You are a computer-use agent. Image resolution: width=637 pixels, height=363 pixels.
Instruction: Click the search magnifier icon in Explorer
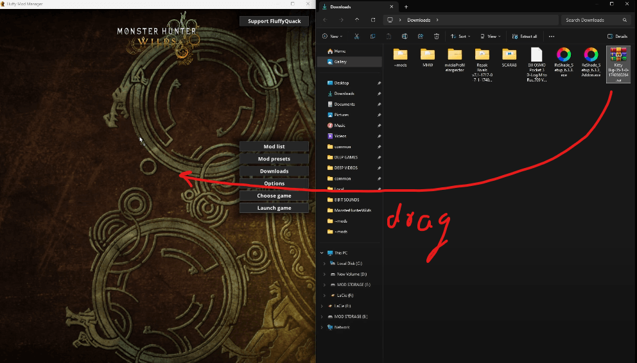pyautogui.click(x=624, y=20)
